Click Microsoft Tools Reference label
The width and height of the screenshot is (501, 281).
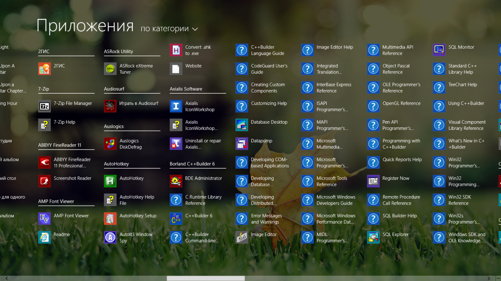tap(332, 181)
